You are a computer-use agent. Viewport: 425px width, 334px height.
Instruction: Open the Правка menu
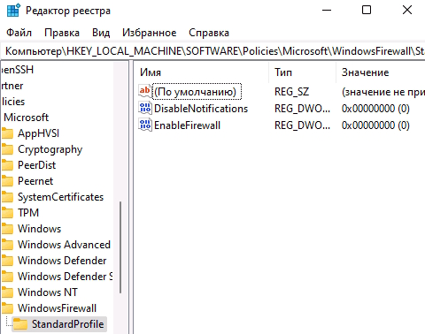pos(62,33)
